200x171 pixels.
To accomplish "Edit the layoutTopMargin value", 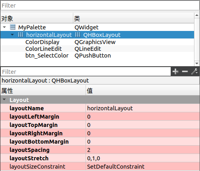I will coord(143,125).
